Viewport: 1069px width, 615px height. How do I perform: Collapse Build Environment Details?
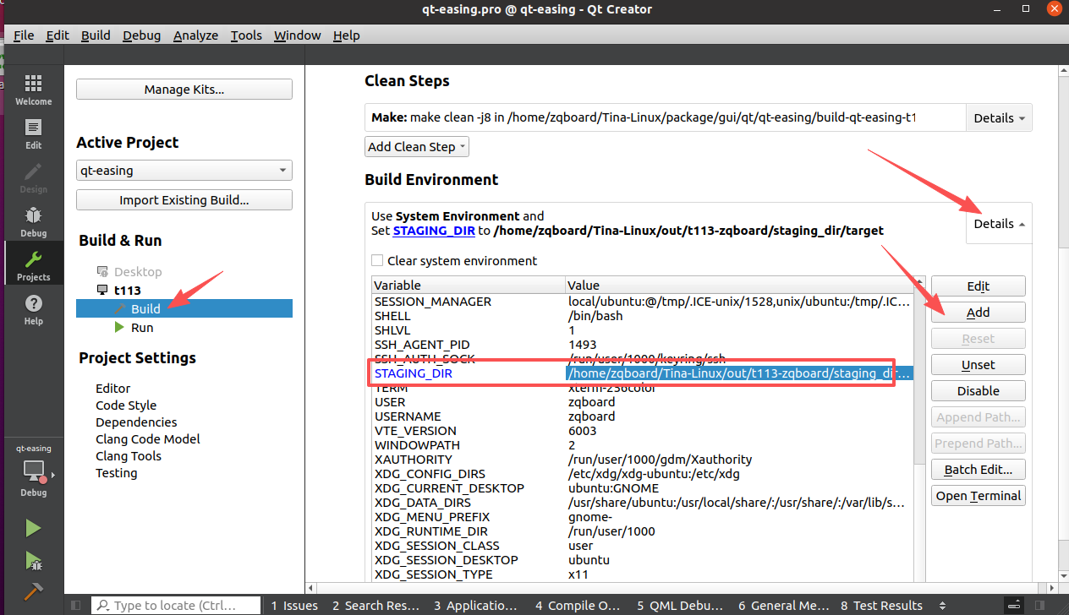[999, 224]
